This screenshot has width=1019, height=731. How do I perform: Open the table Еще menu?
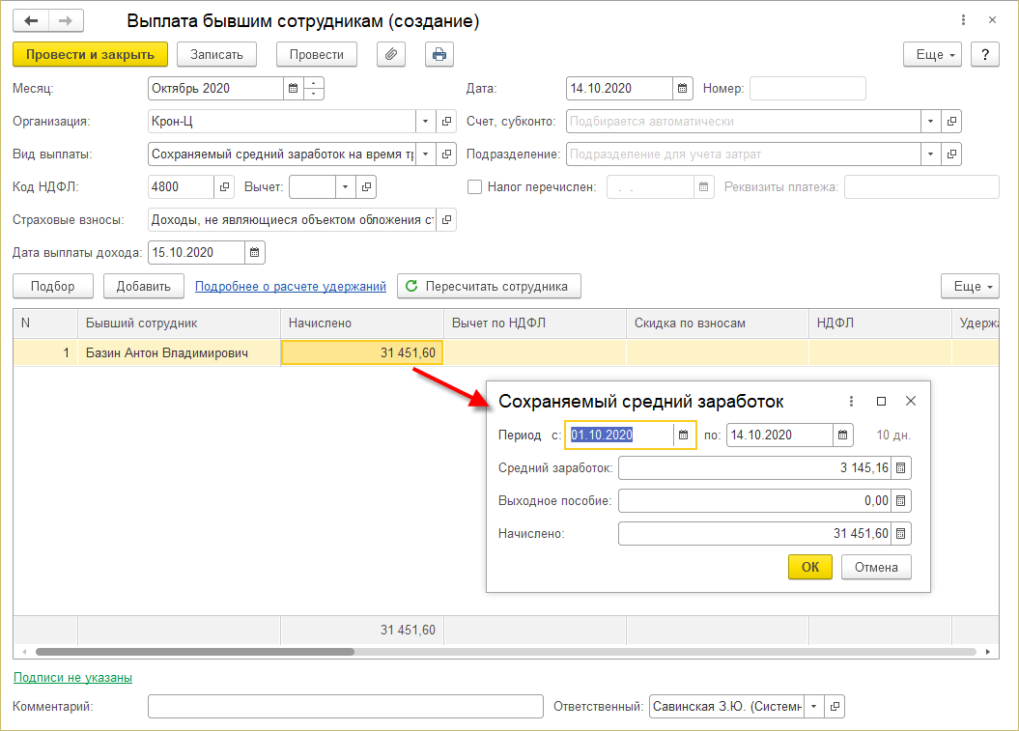(x=970, y=286)
